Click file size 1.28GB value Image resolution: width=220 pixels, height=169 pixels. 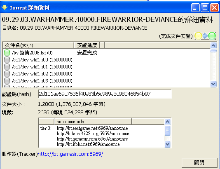[x=72, y=104]
